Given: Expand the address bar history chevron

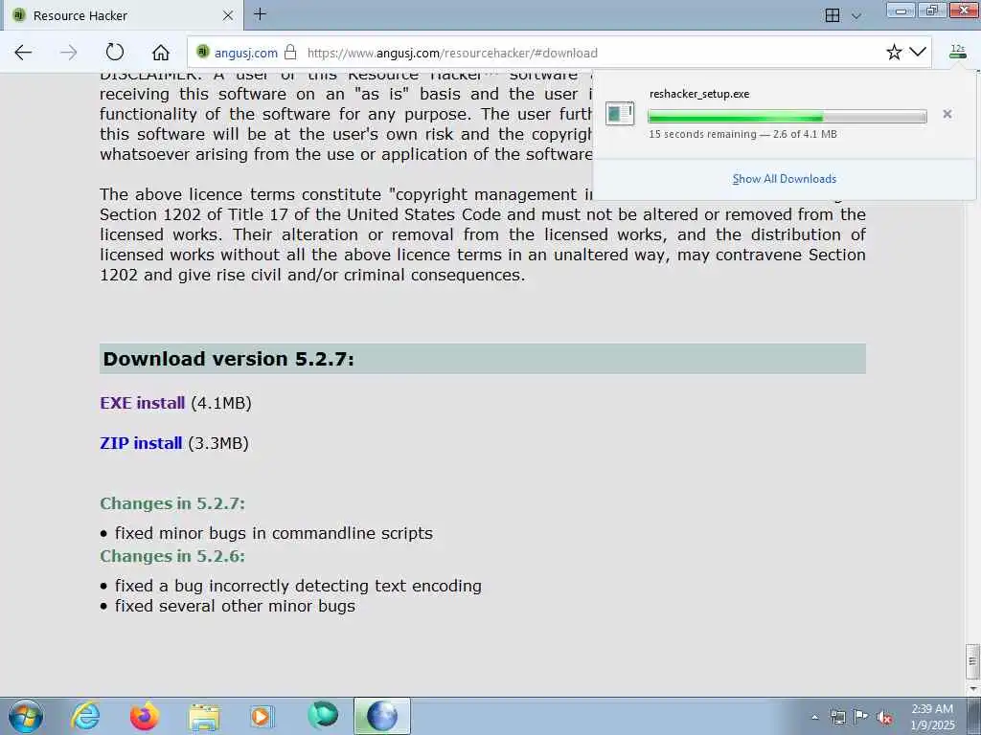Looking at the screenshot, I should (x=918, y=52).
